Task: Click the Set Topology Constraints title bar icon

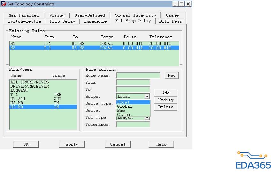Action: [x=4, y=4]
